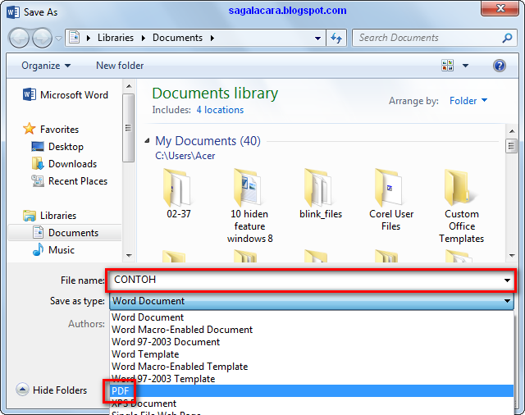This screenshot has height=415, width=525.
Task: Choose Word Macro-Enabled Template type
Action: coord(312,367)
